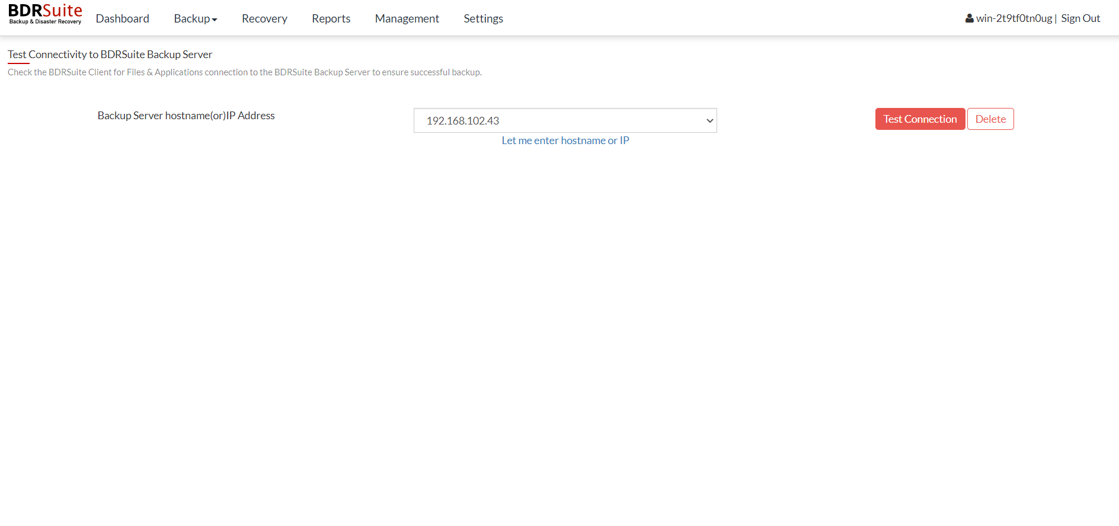The height and width of the screenshot is (526, 1119).
Task: Go to the Recovery section
Action: [264, 18]
